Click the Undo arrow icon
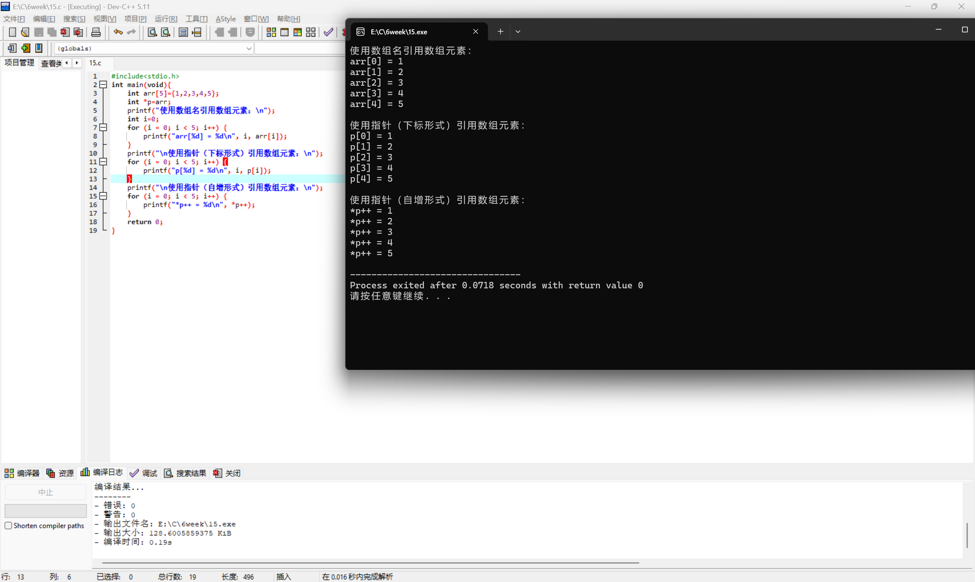The width and height of the screenshot is (975, 582). [118, 32]
